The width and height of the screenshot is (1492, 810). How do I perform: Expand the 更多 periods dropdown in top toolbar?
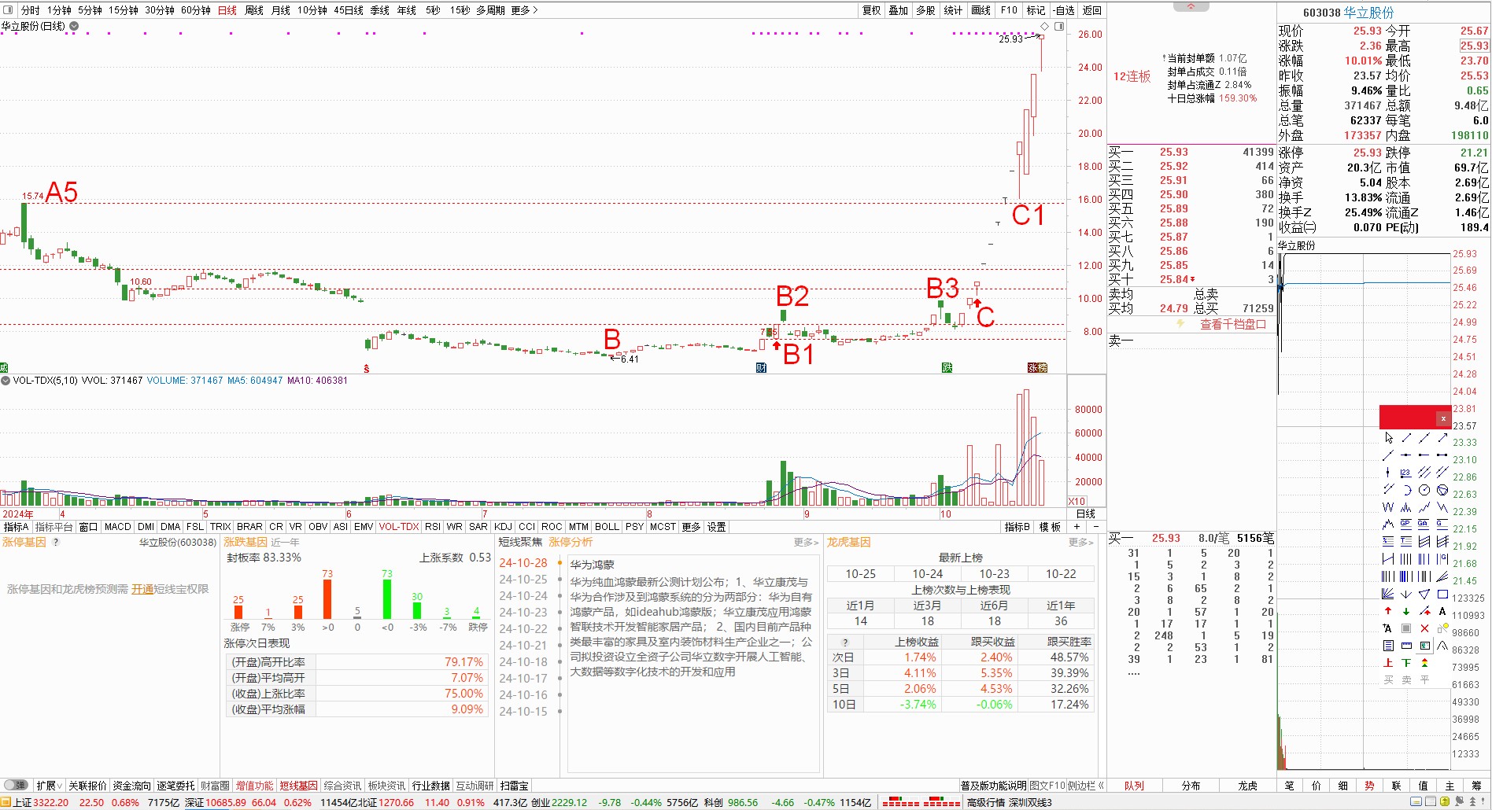pyautogui.click(x=524, y=10)
